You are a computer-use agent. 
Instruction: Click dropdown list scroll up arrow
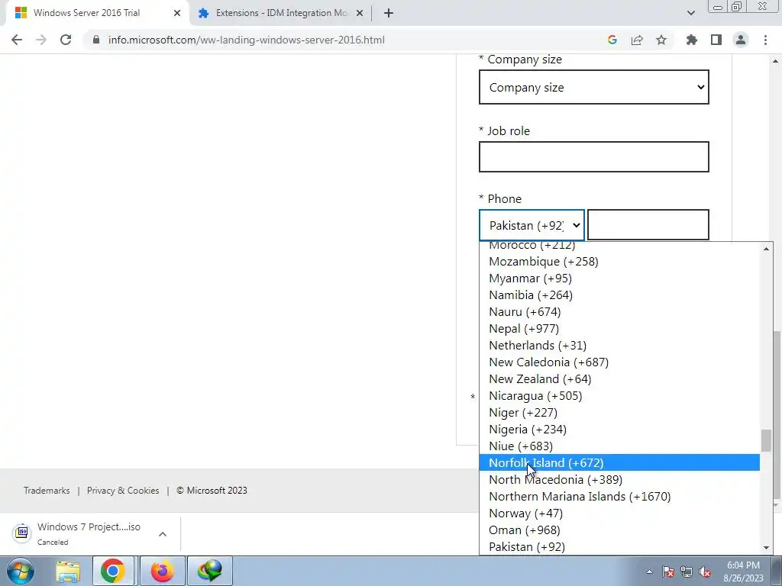[766, 249]
